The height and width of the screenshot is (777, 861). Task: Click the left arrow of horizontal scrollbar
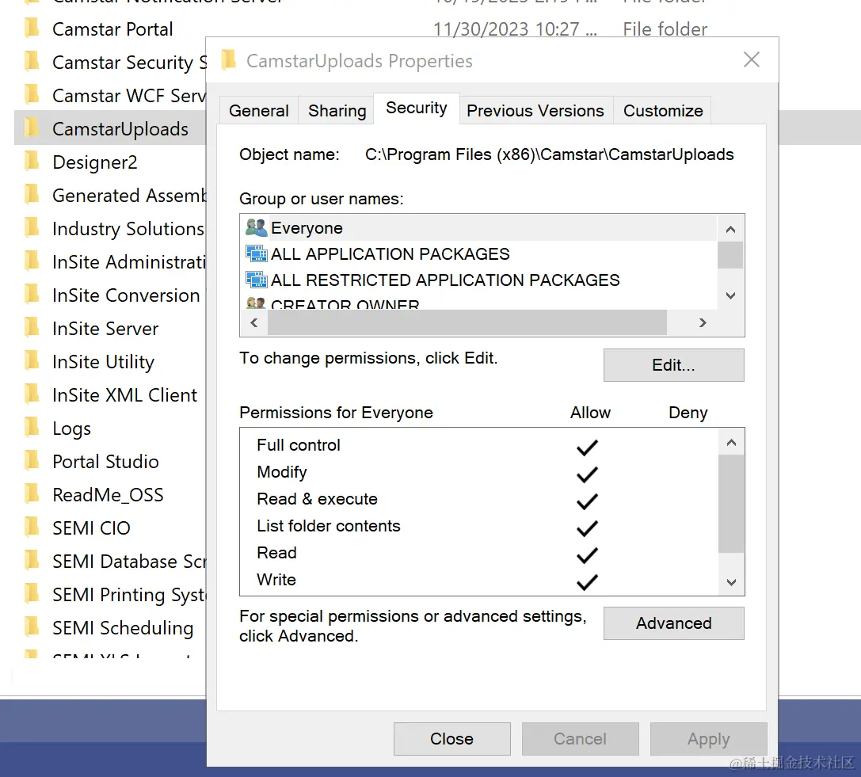click(x=253, y=323)
